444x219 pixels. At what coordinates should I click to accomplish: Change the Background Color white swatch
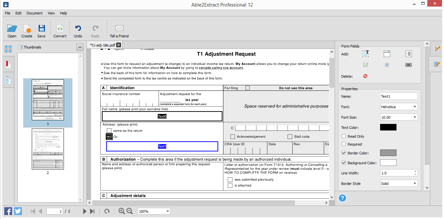(388, 163)
